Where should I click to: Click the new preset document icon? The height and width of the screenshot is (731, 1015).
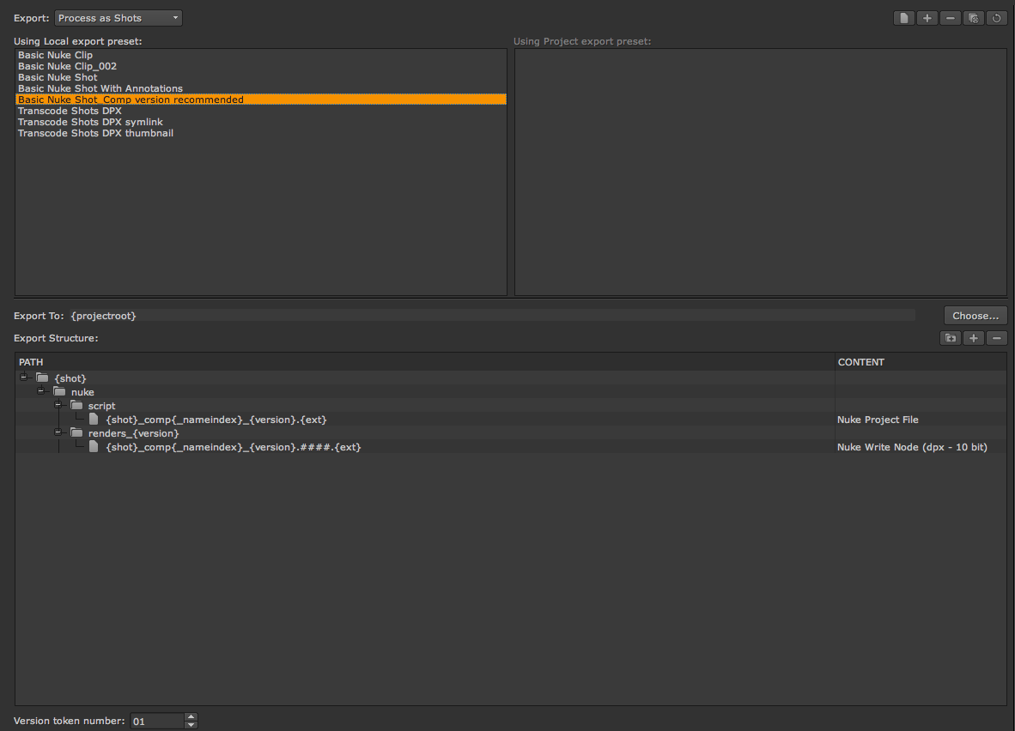[903, 18]
